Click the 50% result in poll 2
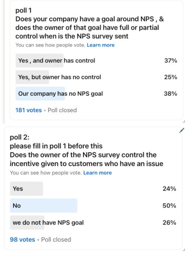This screenshot has height=253, width=189. point(170,206)
